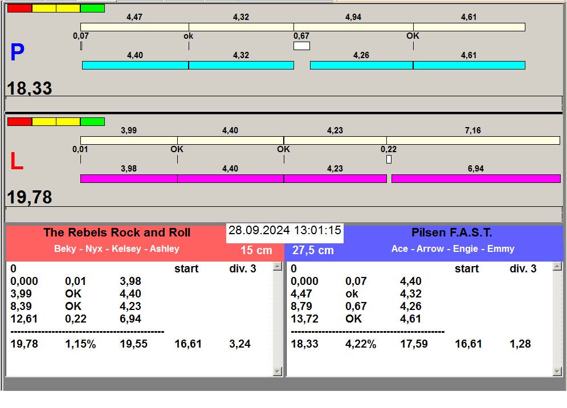Click the red start light in lane P
Viewport: 567px width, 408px height.
(19, 9)
